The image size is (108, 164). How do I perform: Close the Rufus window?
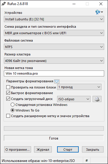coord(101,4)
